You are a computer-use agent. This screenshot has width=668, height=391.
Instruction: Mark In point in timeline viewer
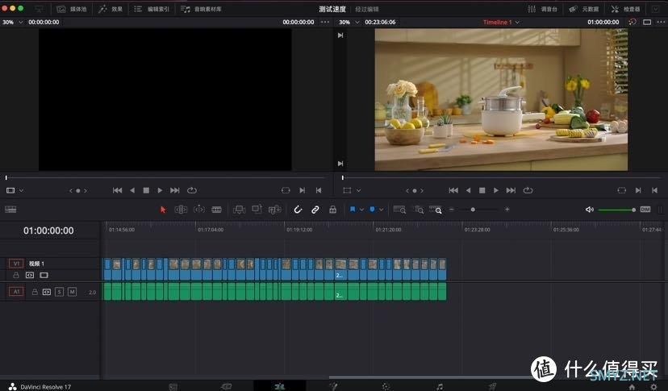(638, 190)
